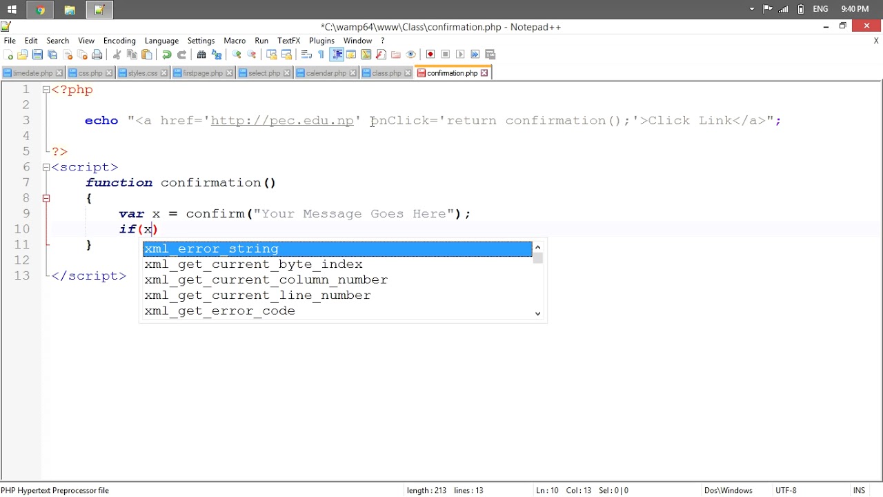The image size is (883, 497).
Task: Click the Open file toolbar icon
Action: coord(23,55)
